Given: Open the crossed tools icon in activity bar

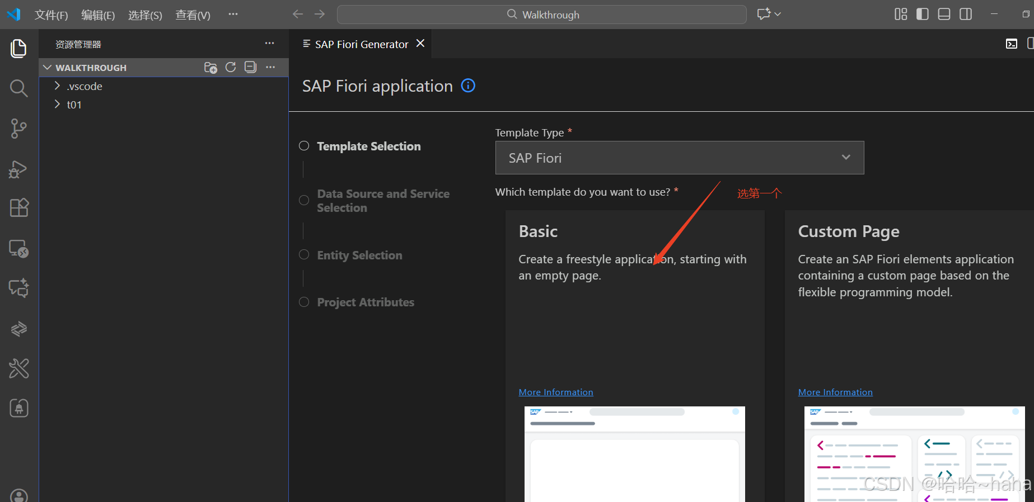Looking at the screenshot, I should pyautogui.click(x=18, y=368).
